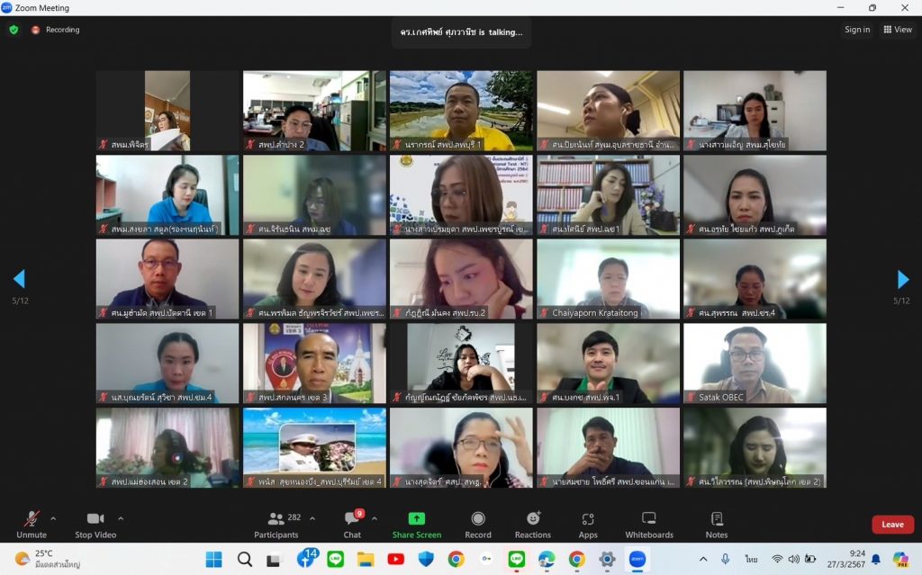
Task: Select the สพป.ลำปาง 2 video tile
Action: (314, 111)
